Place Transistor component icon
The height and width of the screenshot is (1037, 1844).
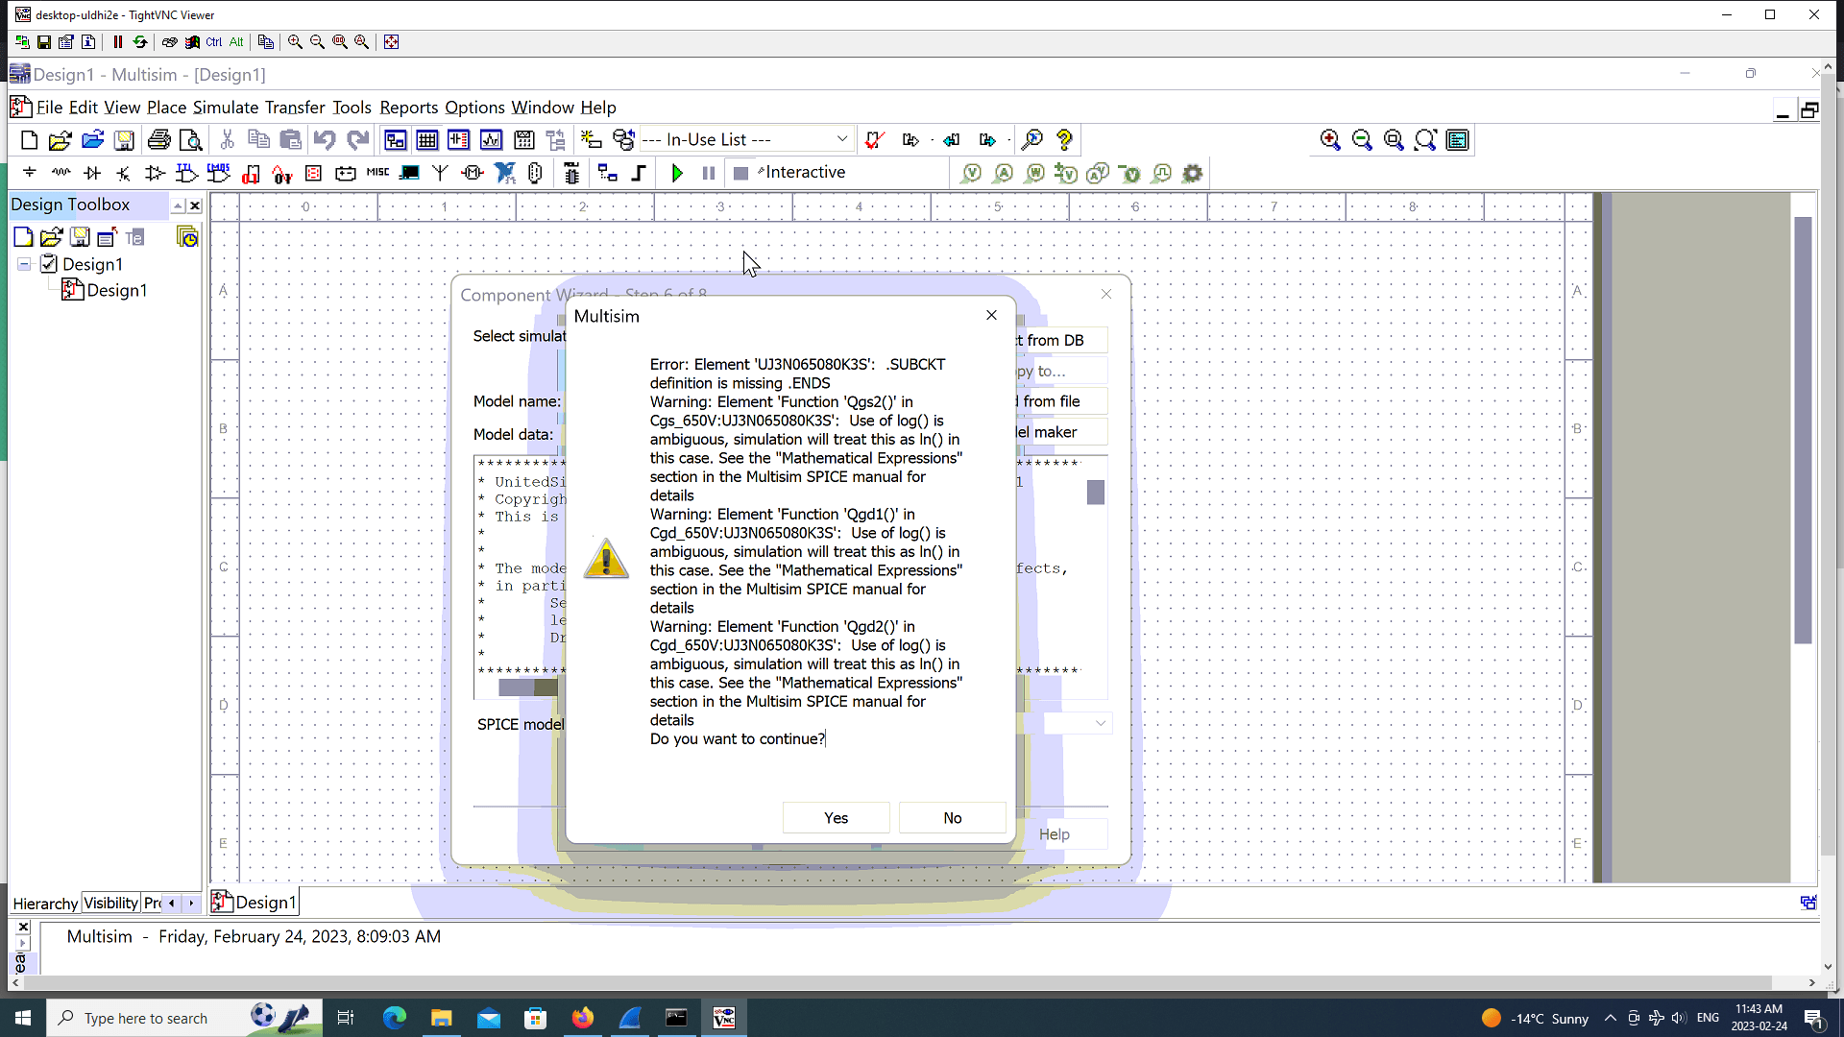(123, 173)
